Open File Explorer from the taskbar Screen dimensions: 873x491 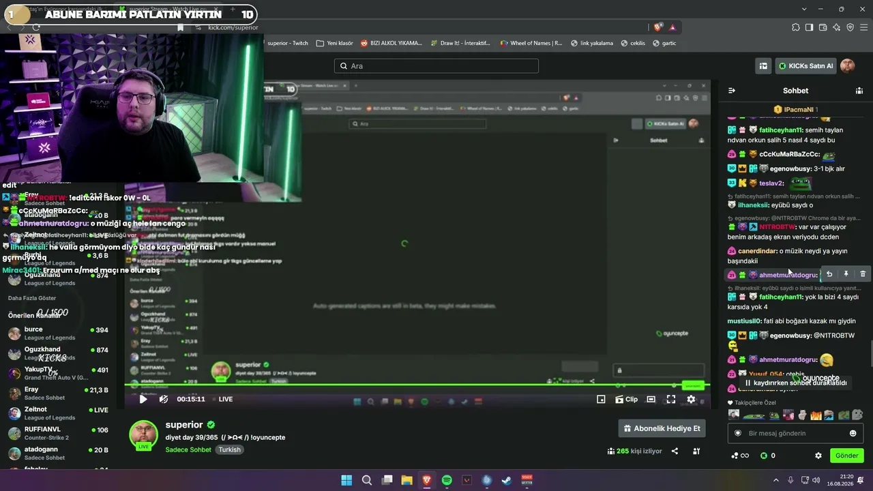click(406, 480)
